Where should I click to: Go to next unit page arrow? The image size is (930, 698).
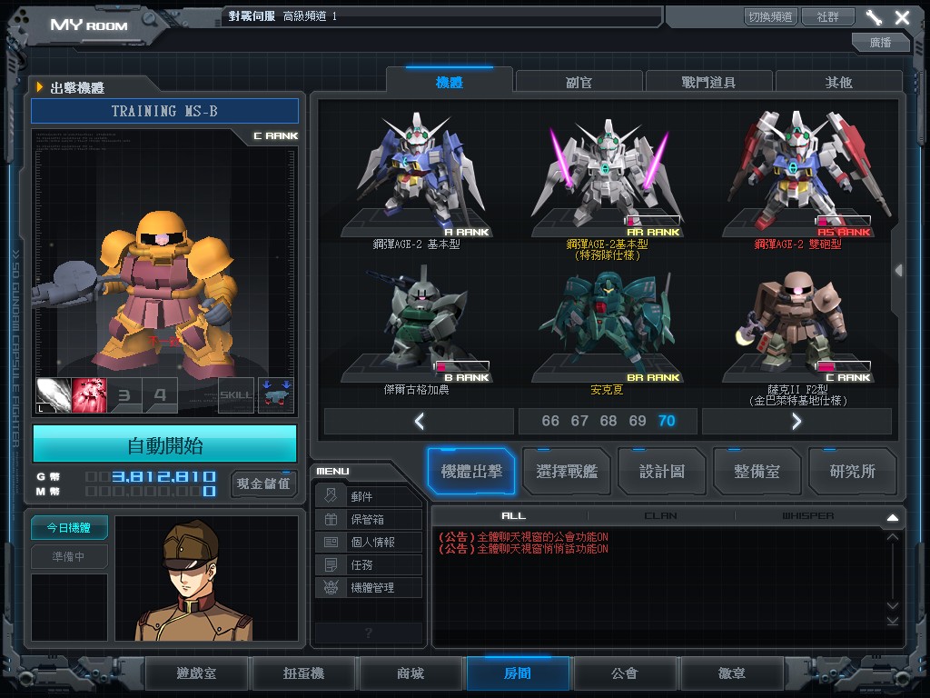tap(796, 422)
